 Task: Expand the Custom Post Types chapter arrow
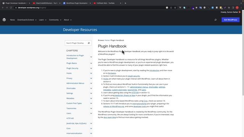(91, 103)
